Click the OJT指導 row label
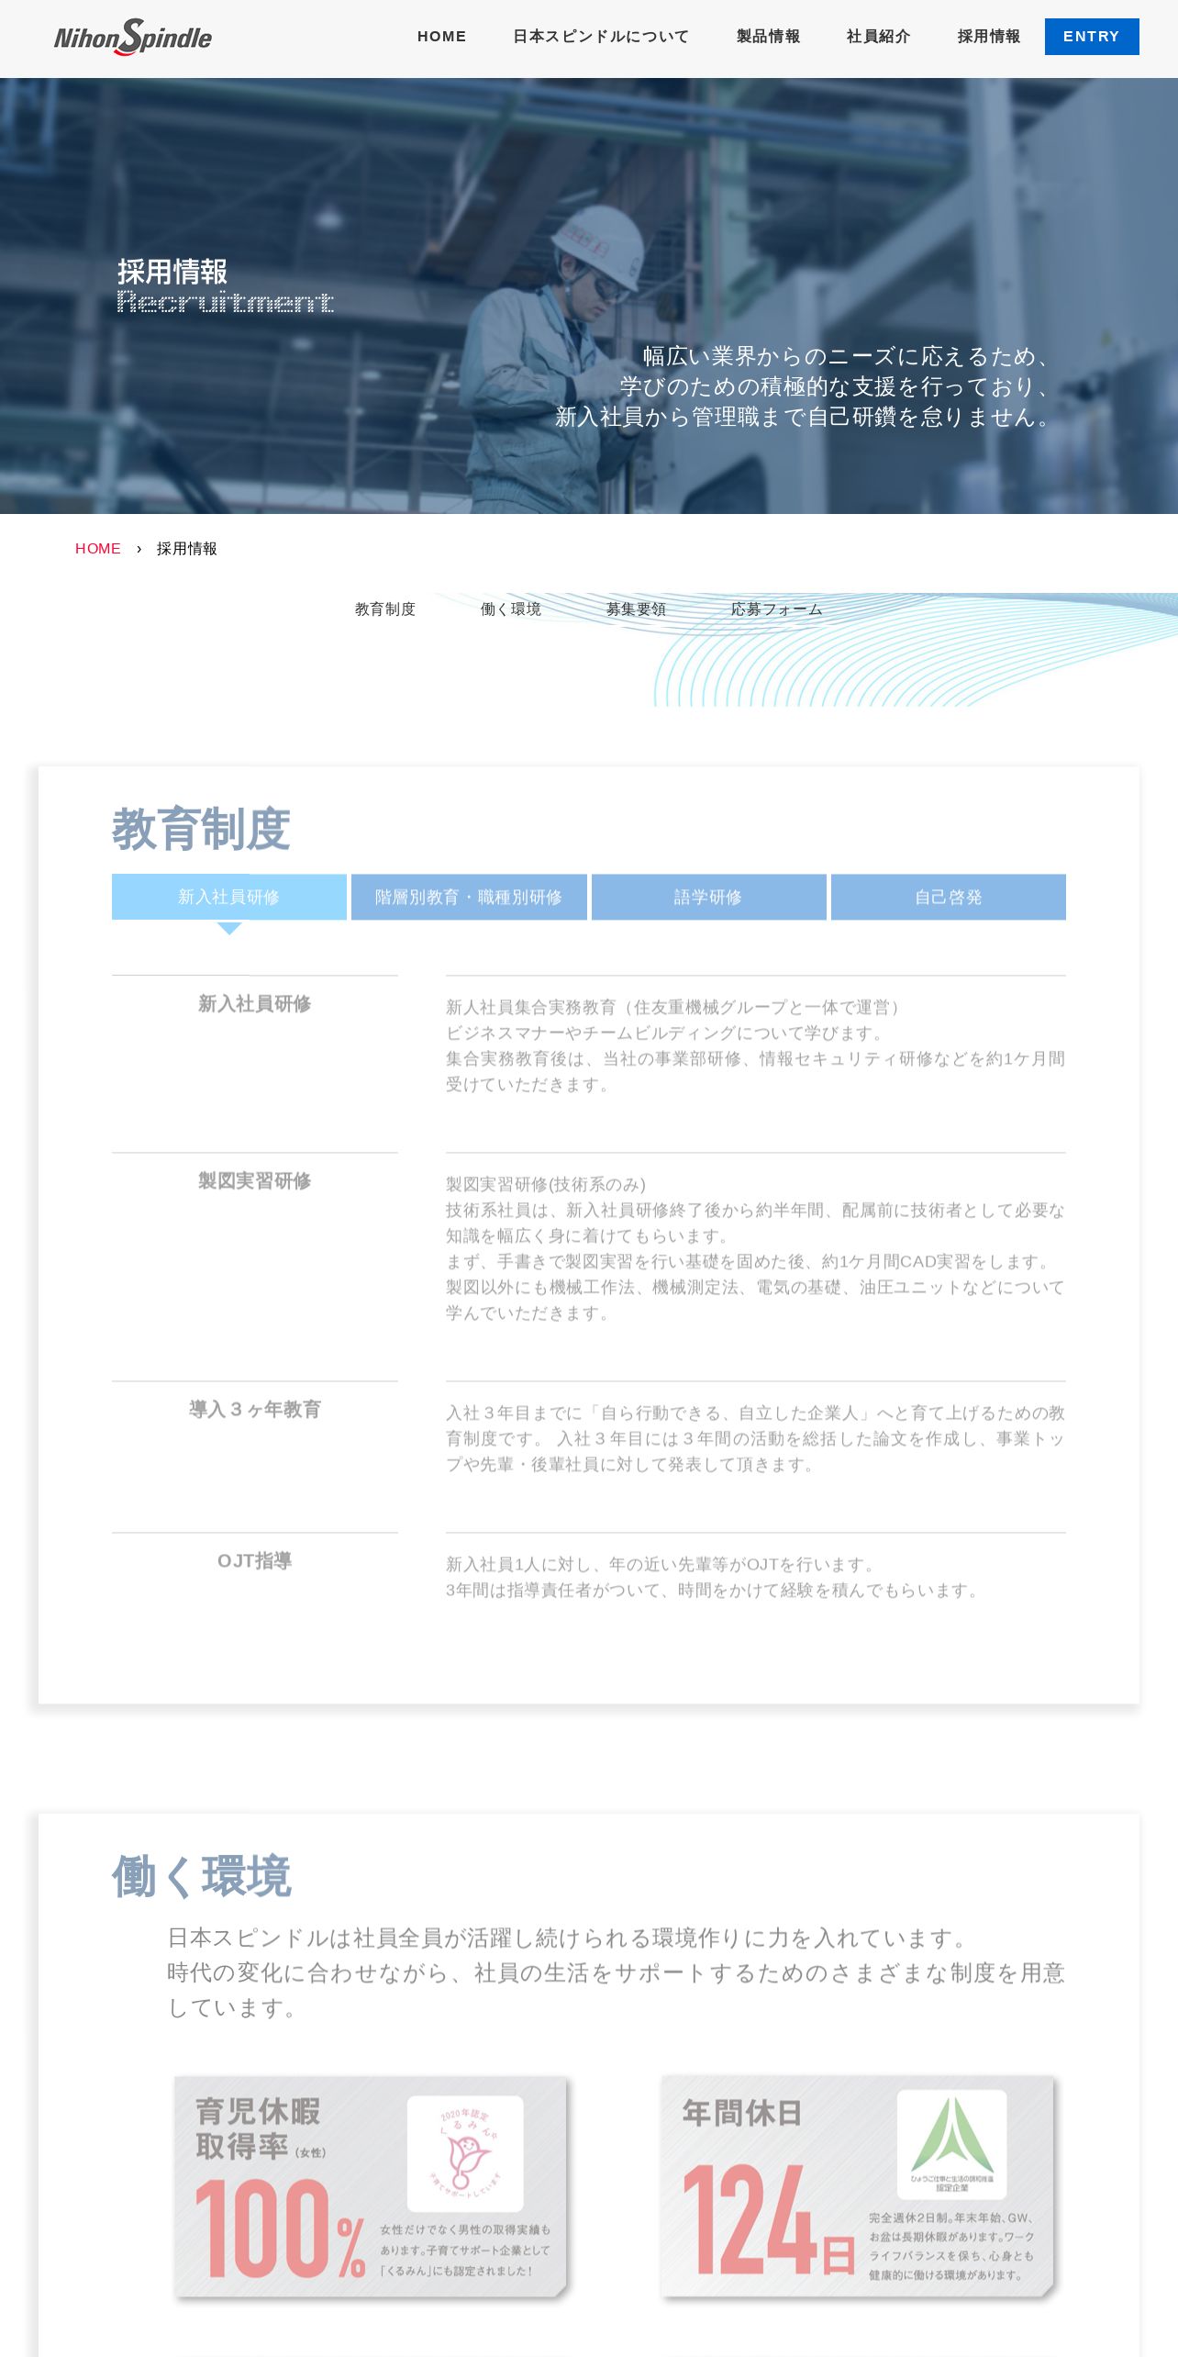Image resolution: width=1178 pixels, height=2357 pixels. pyautogui.click(x=255, y=1561)
